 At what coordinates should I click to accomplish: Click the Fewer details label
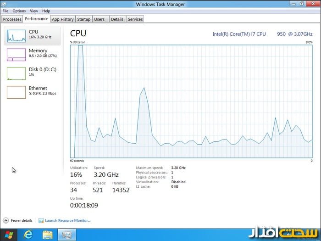tap(22, 220)
